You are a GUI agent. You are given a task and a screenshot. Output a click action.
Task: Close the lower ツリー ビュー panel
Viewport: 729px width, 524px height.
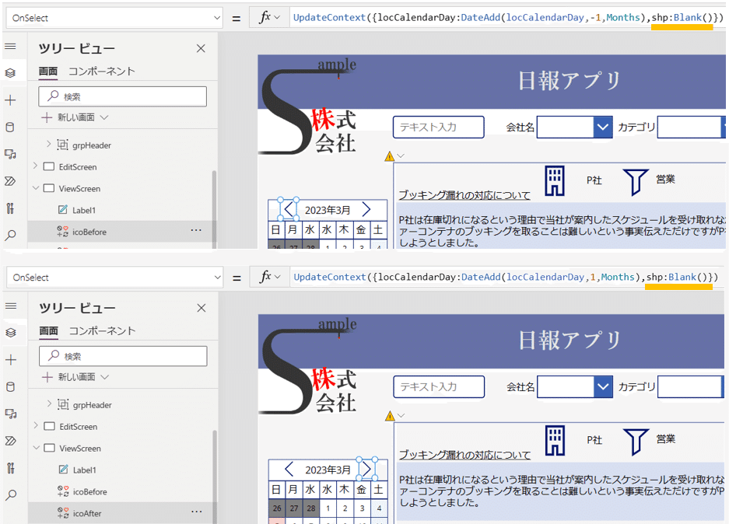tap(202, 308)
